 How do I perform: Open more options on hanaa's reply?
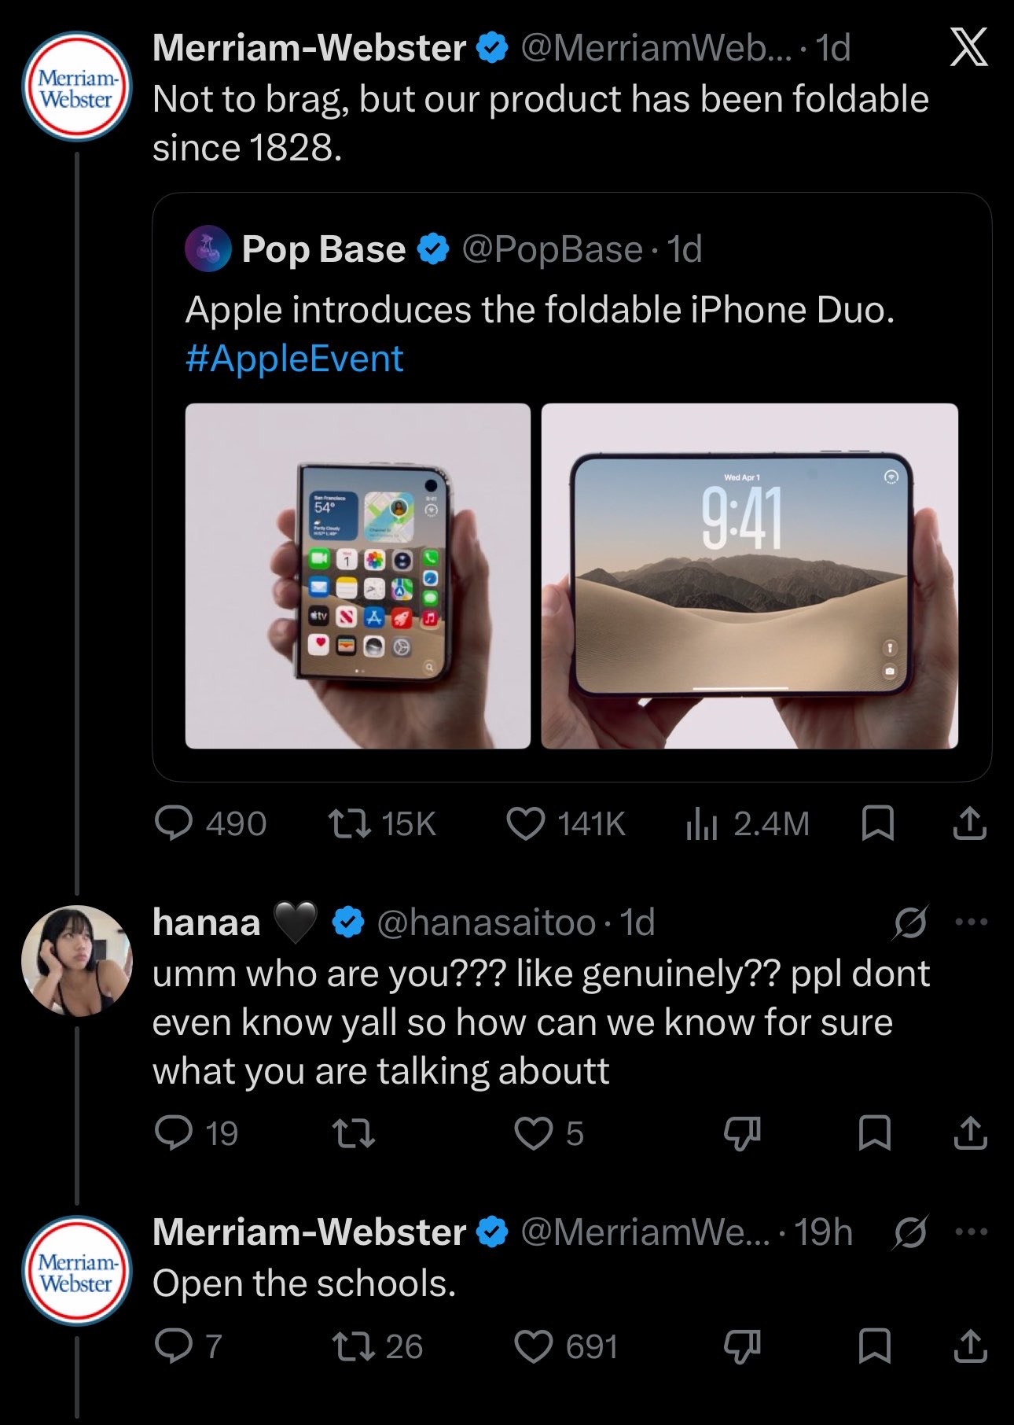tap(972, 922)
